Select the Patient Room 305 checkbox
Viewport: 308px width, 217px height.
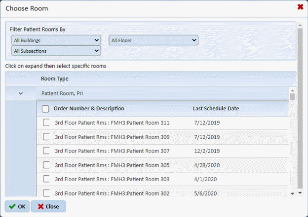click(46, 165)
